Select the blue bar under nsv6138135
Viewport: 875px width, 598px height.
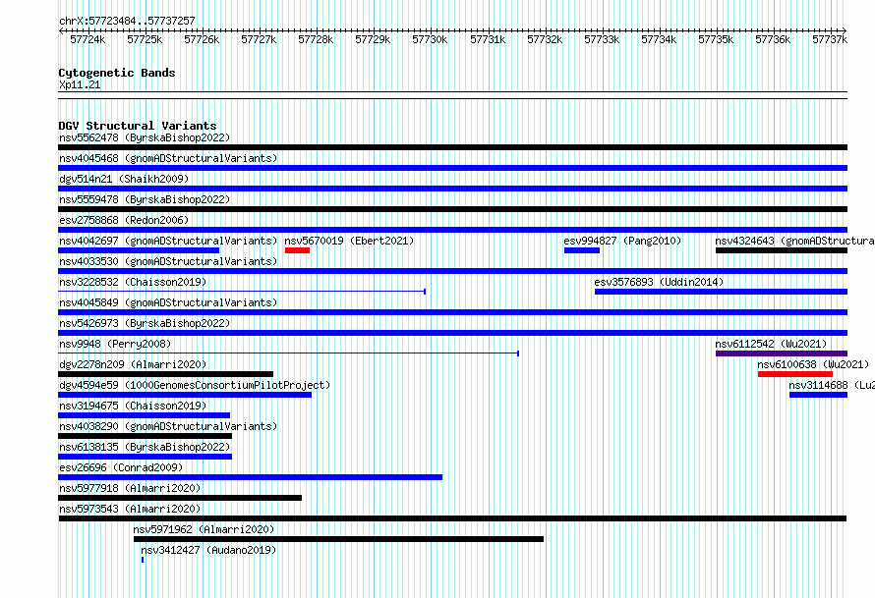(146, 457)
